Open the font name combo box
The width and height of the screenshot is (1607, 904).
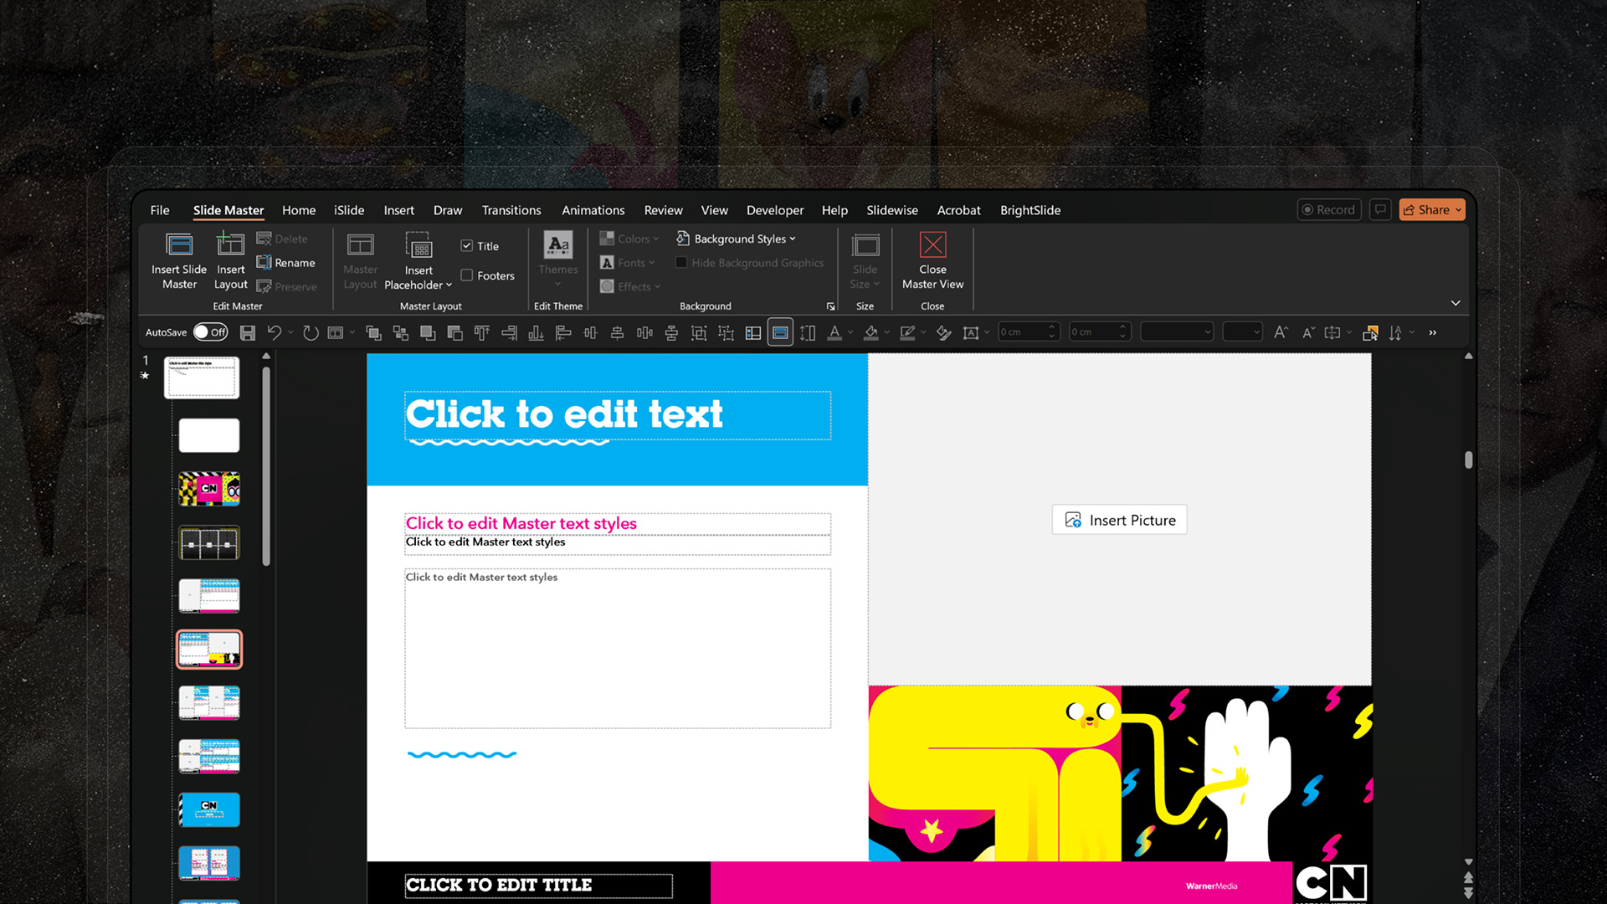pos(1177,332)
